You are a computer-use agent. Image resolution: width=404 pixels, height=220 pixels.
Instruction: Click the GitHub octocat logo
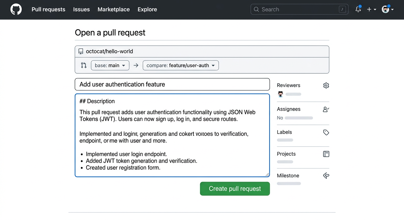16,9
